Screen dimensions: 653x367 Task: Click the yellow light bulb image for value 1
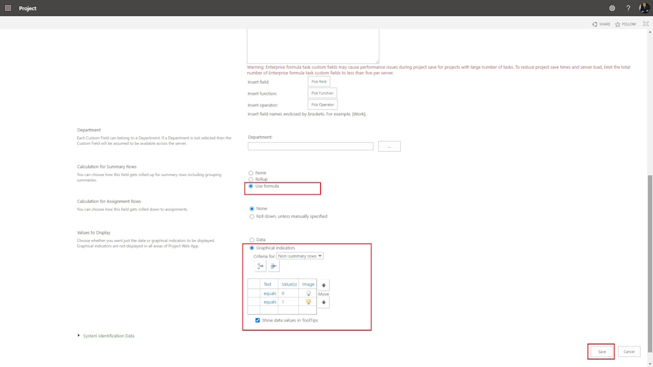(308, 302)
